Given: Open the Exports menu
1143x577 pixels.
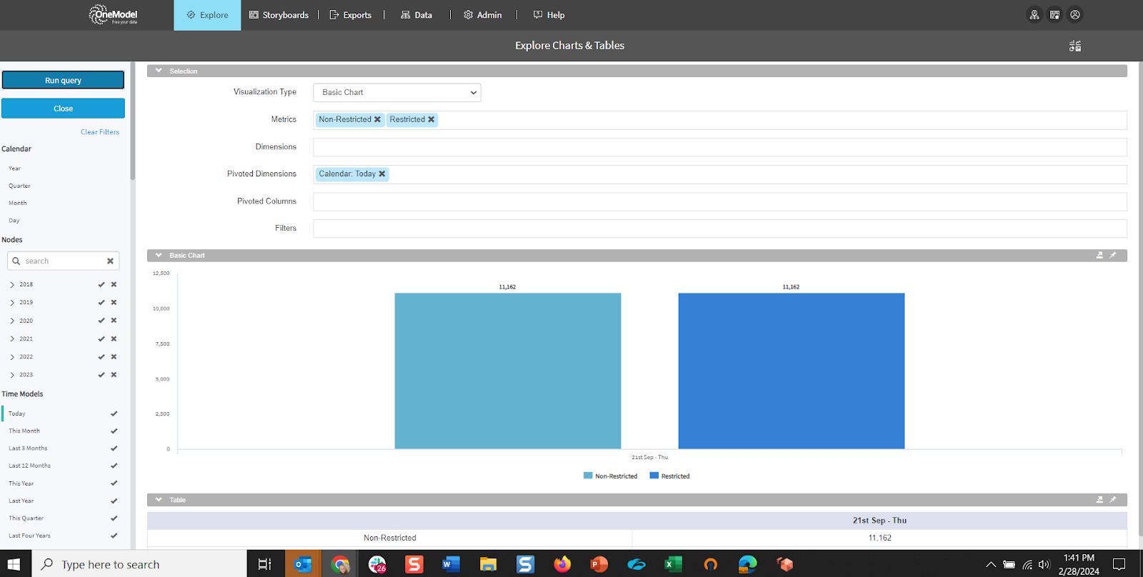Looking at the screenshot, I should pyautogui.click(x=350, y=15).
